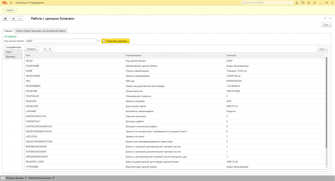Screen dimensions: 335x181
Task: Navigate forward with the right arrow
Action: [20, 19]
